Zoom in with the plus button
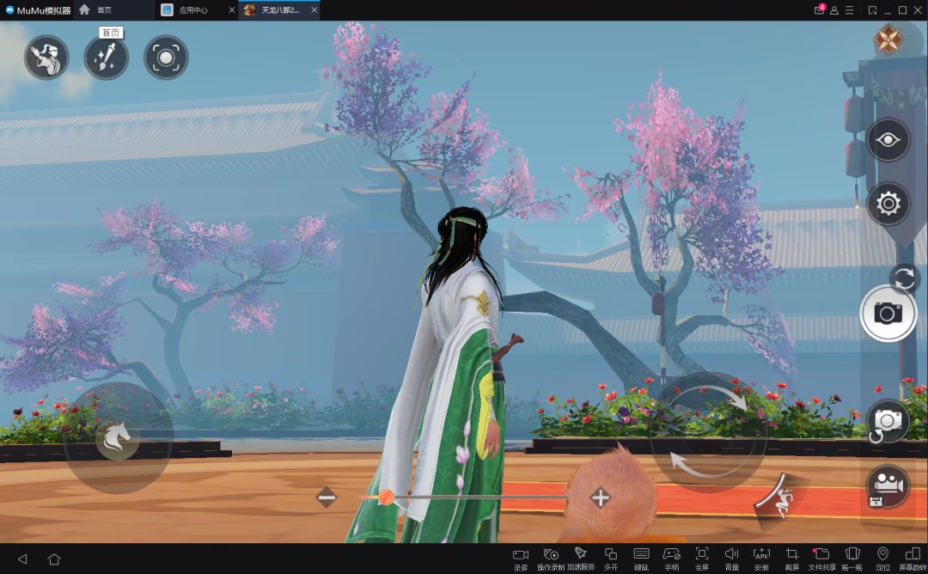Screen dimensions: 928x574 pos(600,498)
